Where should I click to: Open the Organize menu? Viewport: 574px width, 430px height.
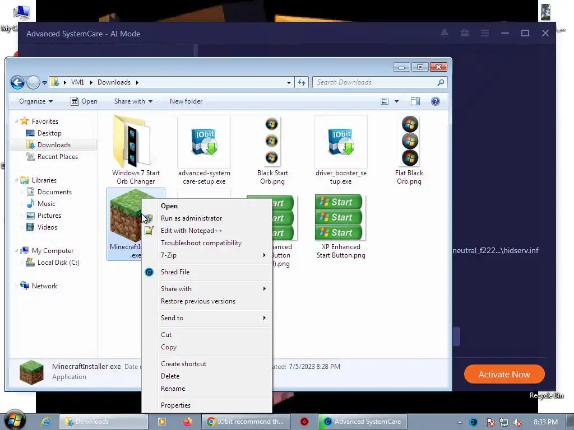click(36, 101)
